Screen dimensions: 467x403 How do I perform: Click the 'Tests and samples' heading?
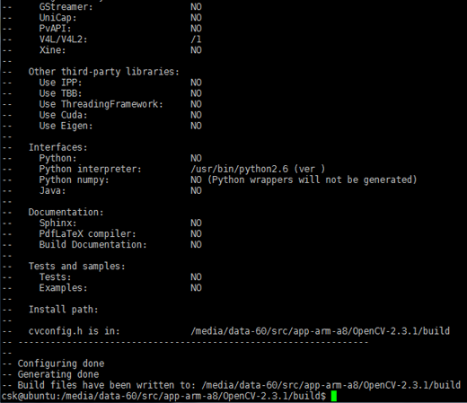[x=76, y=267]
